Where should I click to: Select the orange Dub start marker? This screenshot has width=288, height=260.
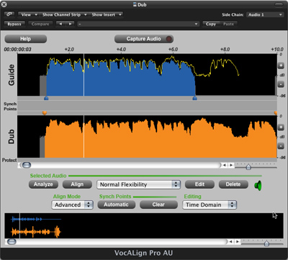(x=45, y=113)
